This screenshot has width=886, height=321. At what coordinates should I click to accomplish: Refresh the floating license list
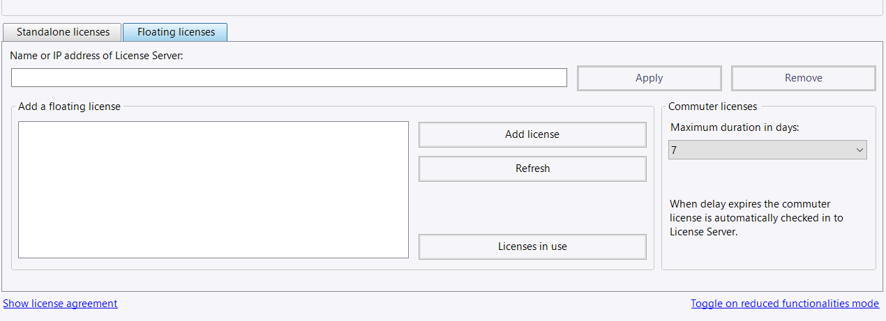click(x=532, y=169)
